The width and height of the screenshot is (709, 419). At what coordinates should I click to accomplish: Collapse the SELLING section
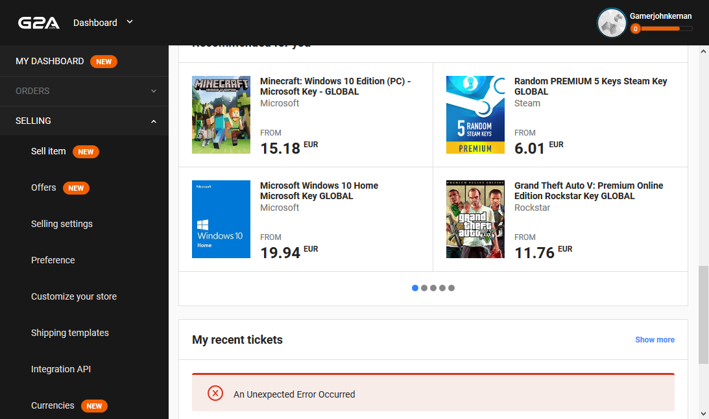point(84,121)
